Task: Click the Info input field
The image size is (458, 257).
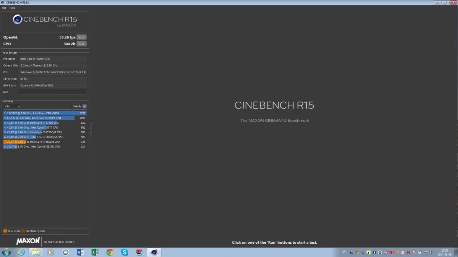Action: 53,92
